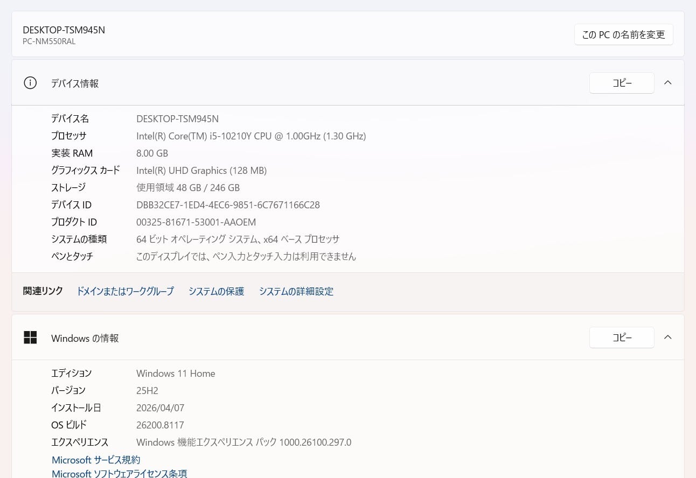Select the Intel(R) UHD Graphics value
696x478 pixels.
pos(201,171)
